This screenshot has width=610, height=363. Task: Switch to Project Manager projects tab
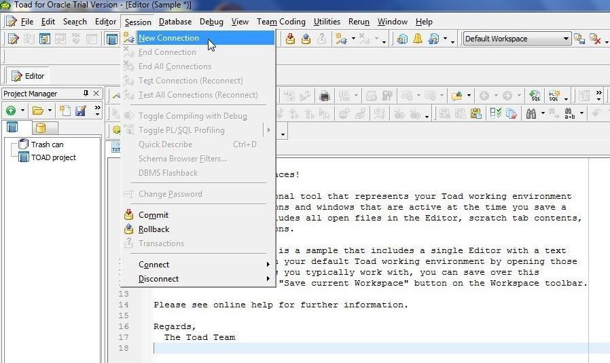click(12, 127)
